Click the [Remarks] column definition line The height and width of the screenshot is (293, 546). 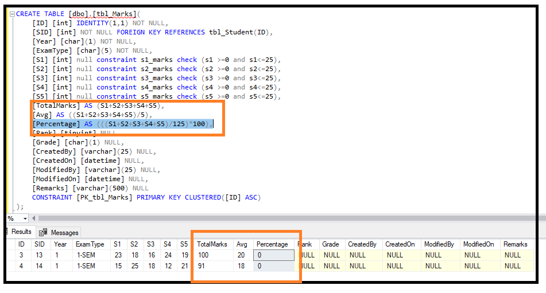click(91, 189)
